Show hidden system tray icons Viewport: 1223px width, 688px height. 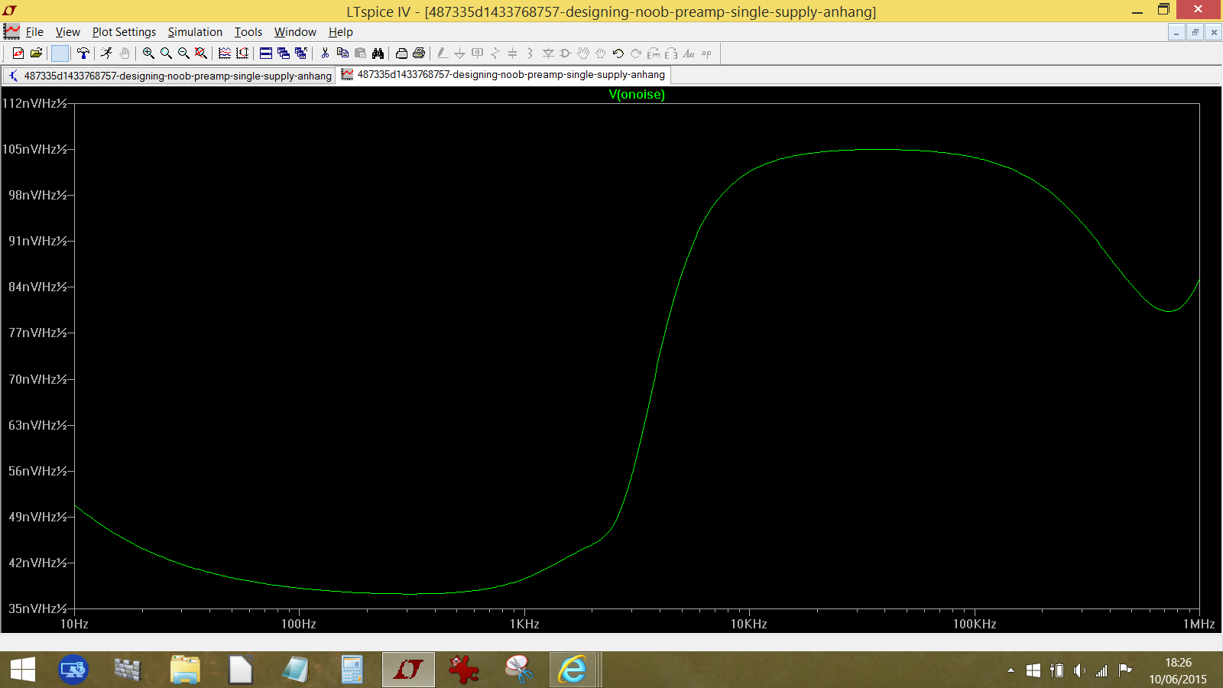pos(1011,670)
